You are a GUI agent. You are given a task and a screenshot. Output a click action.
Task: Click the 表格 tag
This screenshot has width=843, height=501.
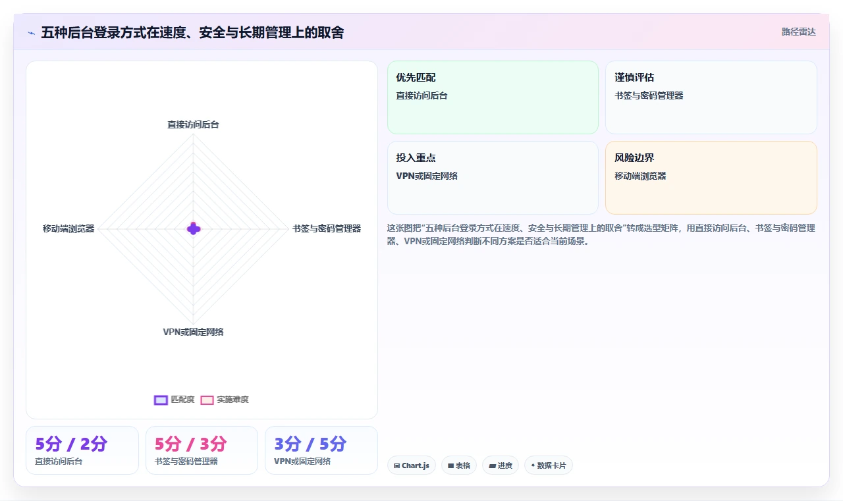tap(459, 465)
